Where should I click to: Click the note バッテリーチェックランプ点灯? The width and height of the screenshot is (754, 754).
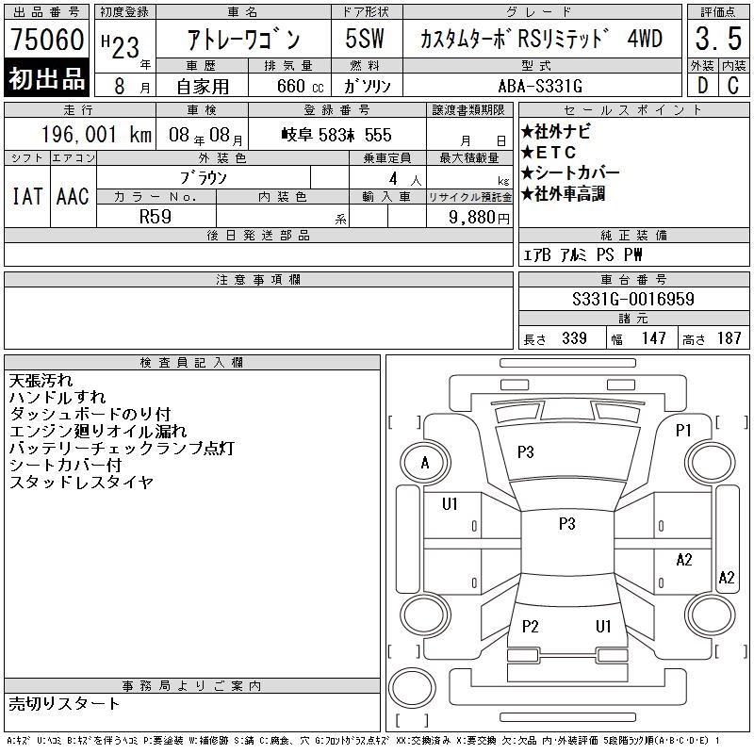tap(122, 449)
